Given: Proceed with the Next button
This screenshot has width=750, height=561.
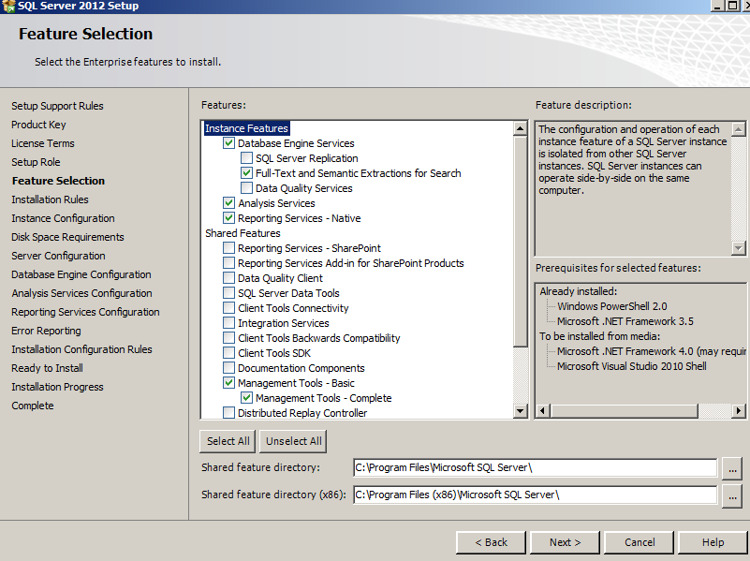Looking at the screenshot, I should [x=565, y=542].
